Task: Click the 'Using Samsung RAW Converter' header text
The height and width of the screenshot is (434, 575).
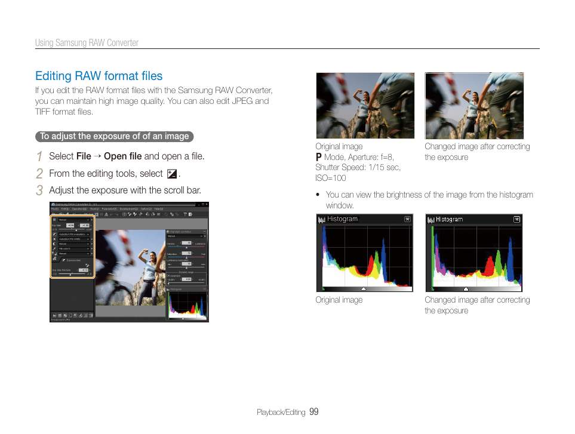Action: 87,42
